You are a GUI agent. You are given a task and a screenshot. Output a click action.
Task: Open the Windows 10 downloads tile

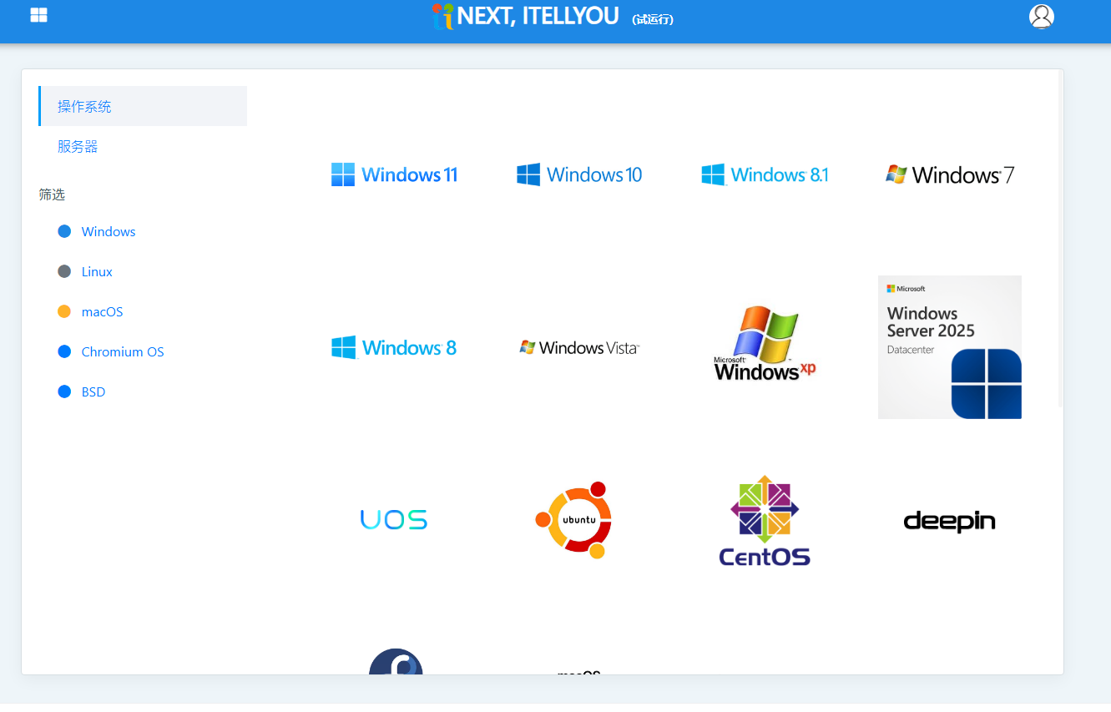pyautogui.click(x=579, y=174)
